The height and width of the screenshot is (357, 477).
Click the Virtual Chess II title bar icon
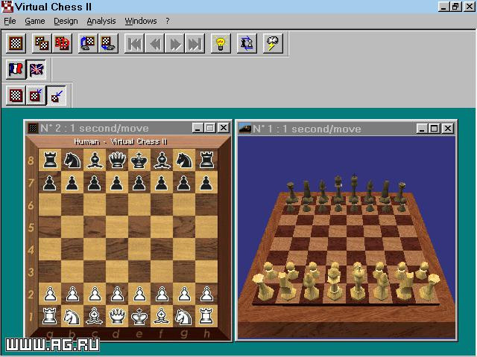click(x=7, y=7)
